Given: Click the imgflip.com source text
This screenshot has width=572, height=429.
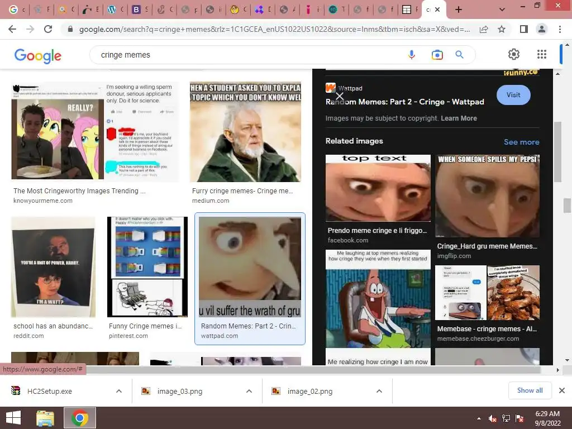Looking at the screenshot, I should tap(454, 256).
